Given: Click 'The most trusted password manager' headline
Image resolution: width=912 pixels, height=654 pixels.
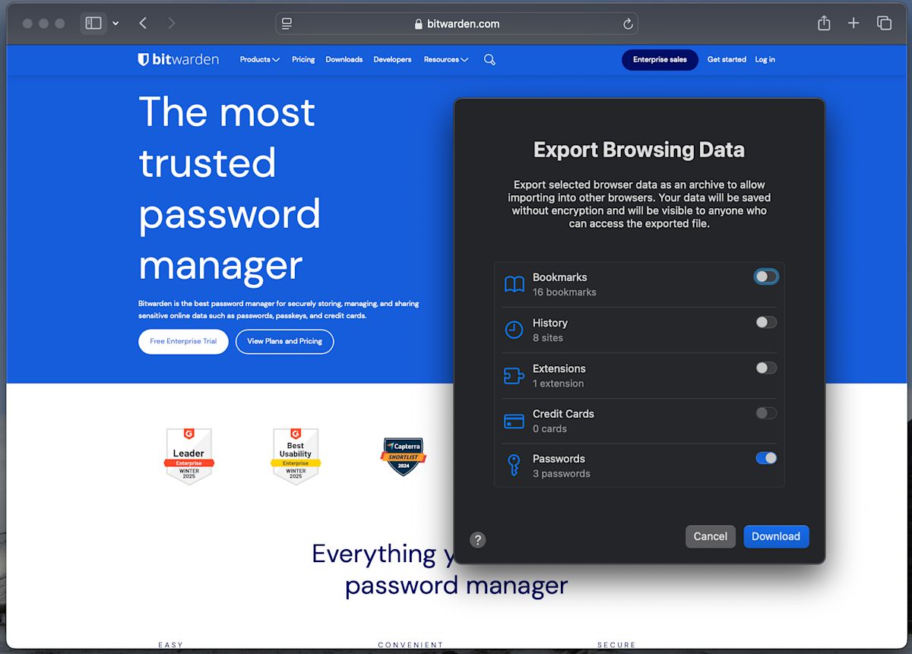Looking at the screenshot, I should (x=230, y=188).
